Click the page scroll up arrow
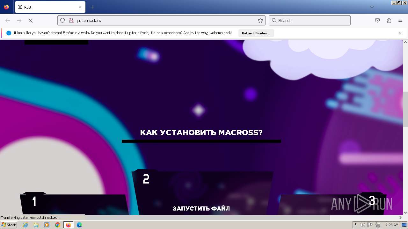Image resolution: width=408 pixels, height=229 pixels. 405,42
